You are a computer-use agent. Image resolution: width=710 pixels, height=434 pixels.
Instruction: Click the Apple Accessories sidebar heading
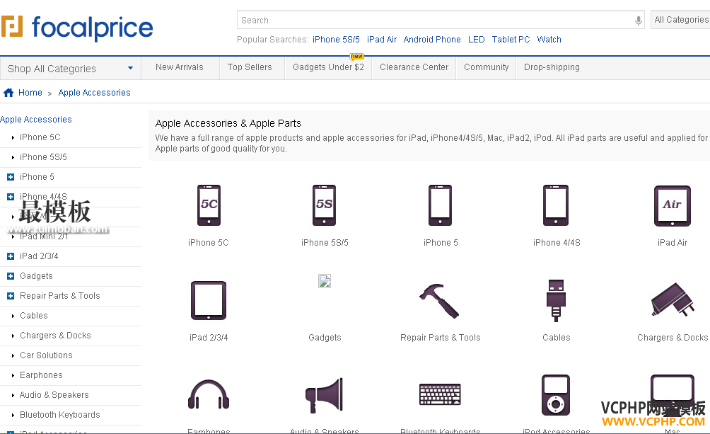pos(36,119)
